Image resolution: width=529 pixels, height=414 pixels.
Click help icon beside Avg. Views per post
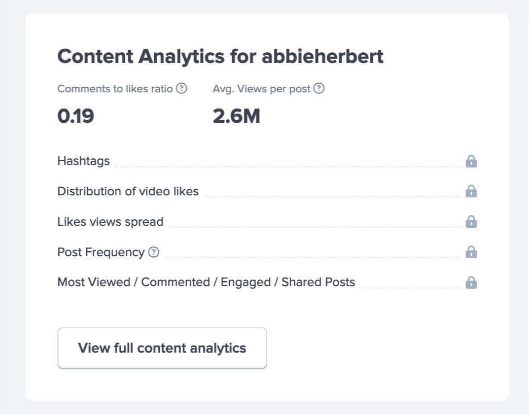point(319,89)
